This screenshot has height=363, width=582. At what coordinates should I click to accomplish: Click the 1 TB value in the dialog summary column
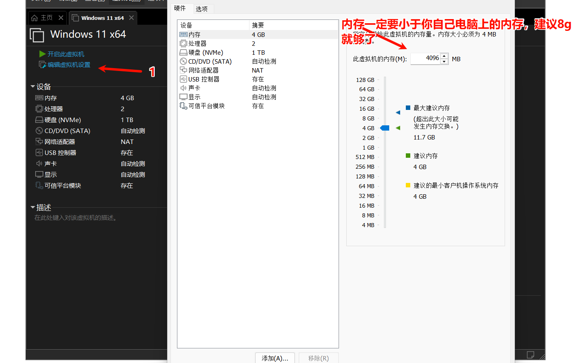click(258, 52)
